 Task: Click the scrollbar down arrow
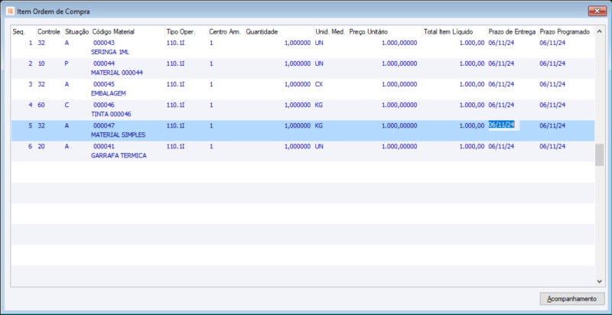[599, 281]
